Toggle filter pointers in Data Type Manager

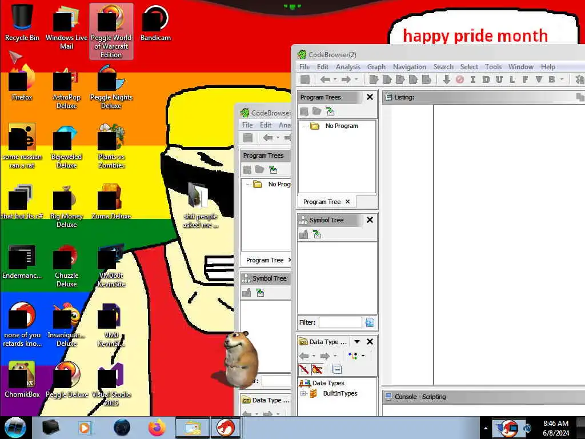(317, 370)
